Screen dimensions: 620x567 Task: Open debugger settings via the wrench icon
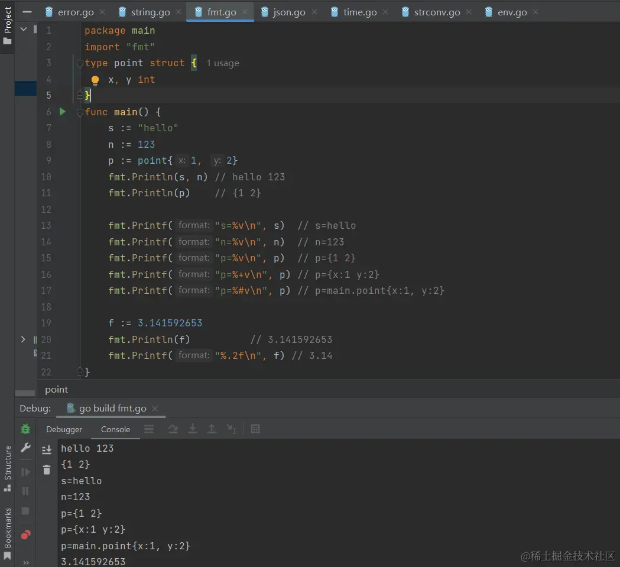[x=25, y=448]
